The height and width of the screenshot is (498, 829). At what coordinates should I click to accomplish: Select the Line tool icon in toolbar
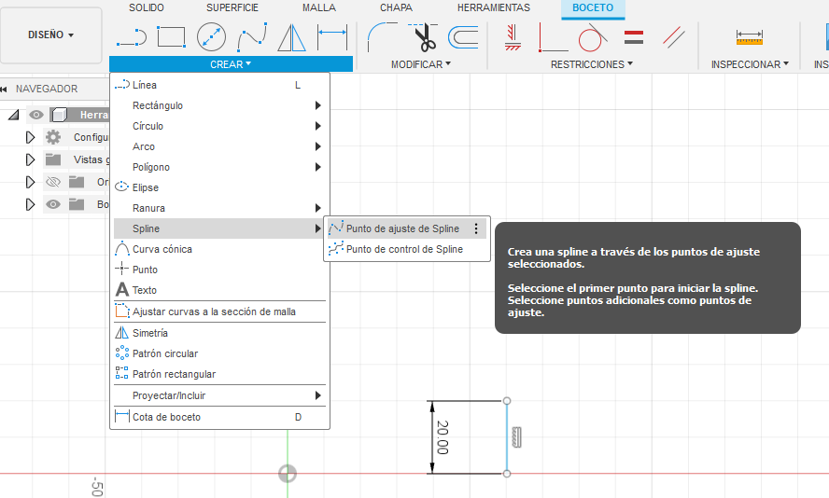(131, 38)
